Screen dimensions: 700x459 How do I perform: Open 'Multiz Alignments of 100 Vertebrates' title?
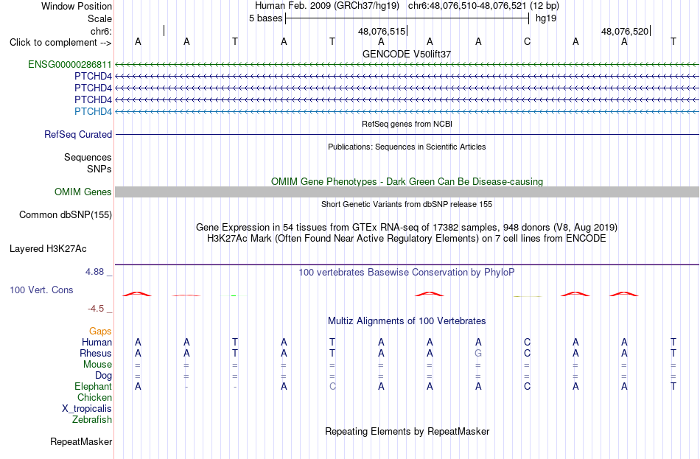point(407,320)
